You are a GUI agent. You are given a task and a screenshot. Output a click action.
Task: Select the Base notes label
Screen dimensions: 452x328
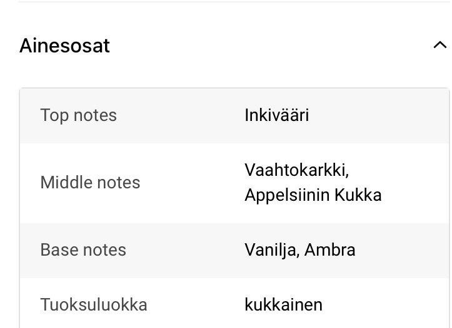pos(83,250)
